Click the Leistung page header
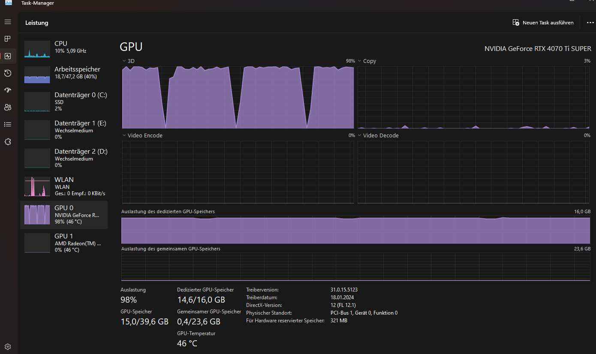 37,23
